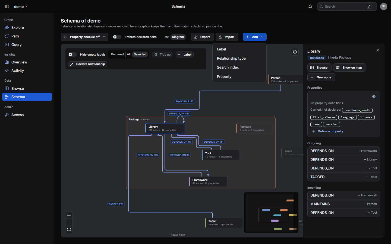The image size is (391, 244).
Task: Click the Export button
Action: point(202,37)
